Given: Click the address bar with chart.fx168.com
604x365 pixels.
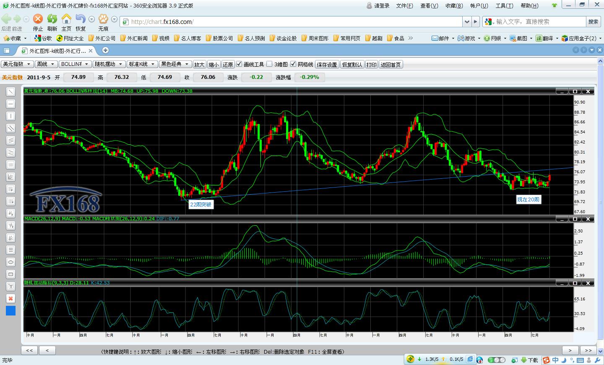Looking at the screenshot, I should point(294,21).
